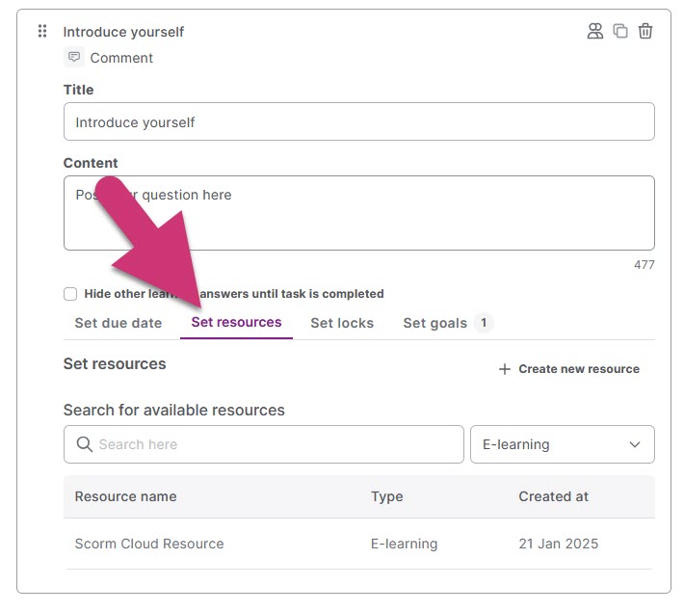Expand the dropdown chevron next to E-learning
684x612 pixels.
[635, 444]
